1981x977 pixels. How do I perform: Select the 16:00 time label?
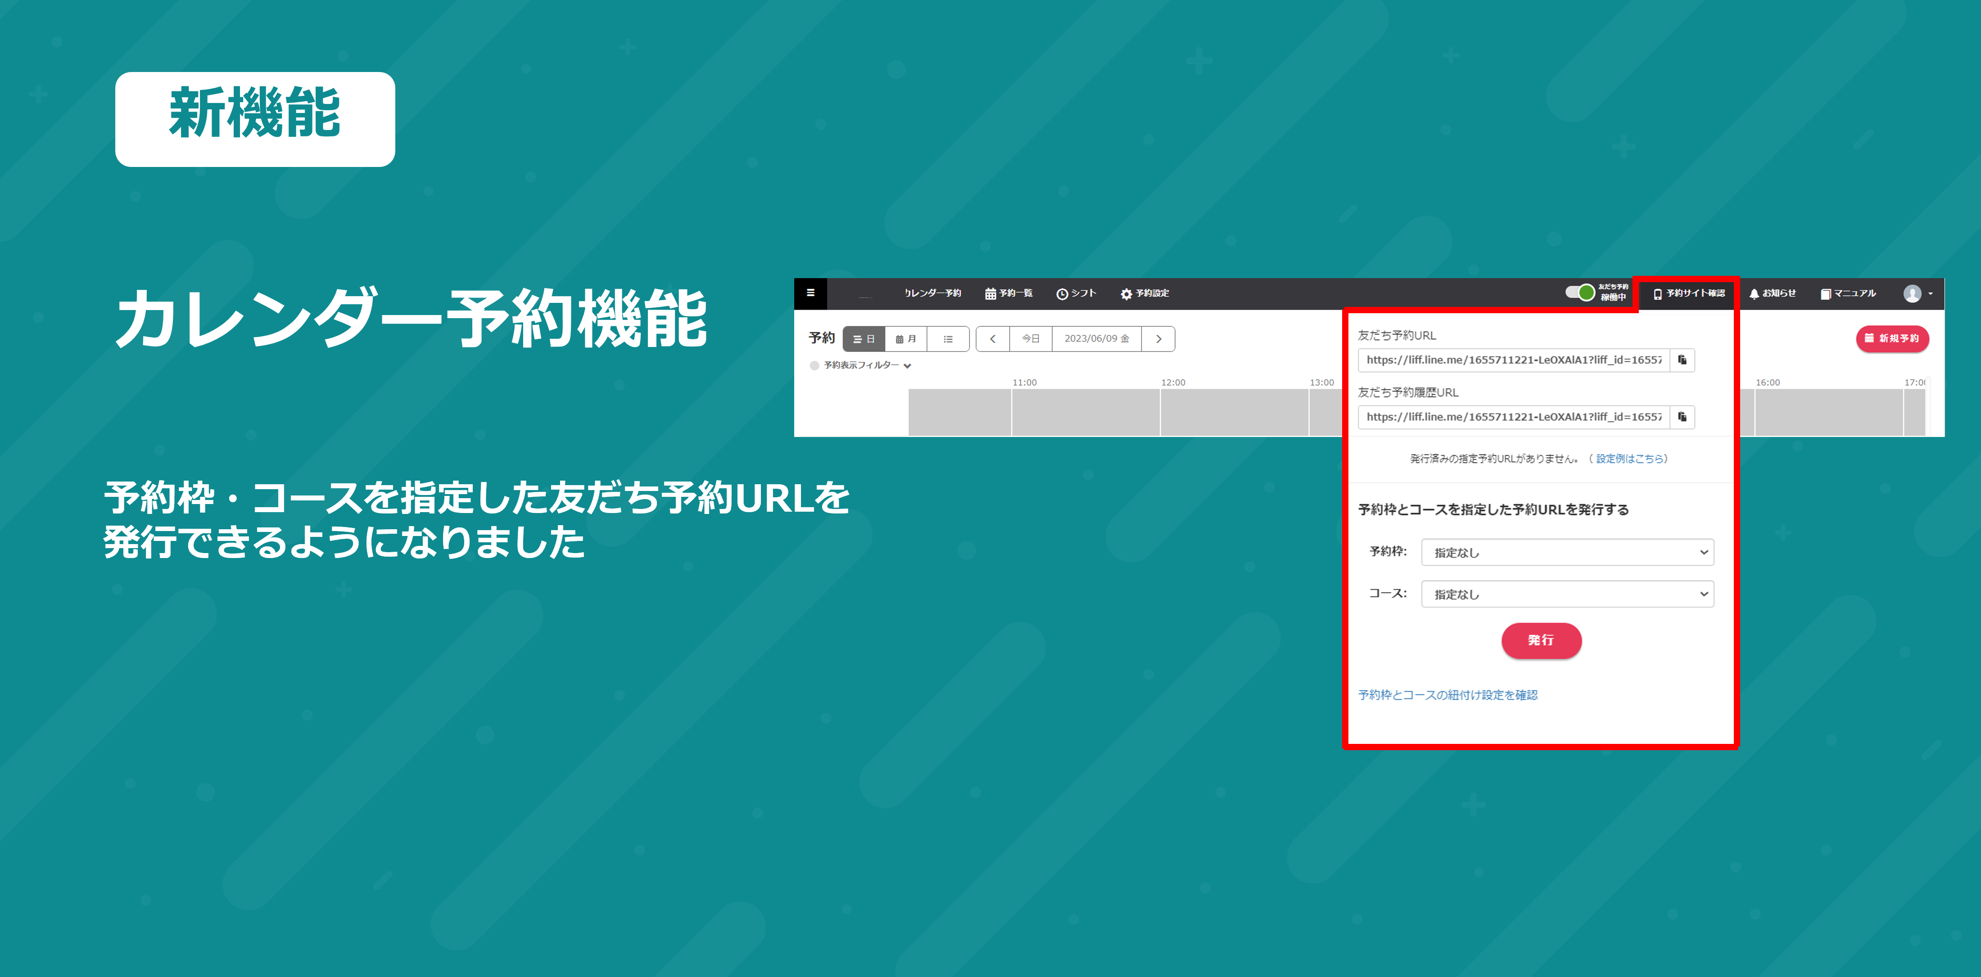(1767, 382)
